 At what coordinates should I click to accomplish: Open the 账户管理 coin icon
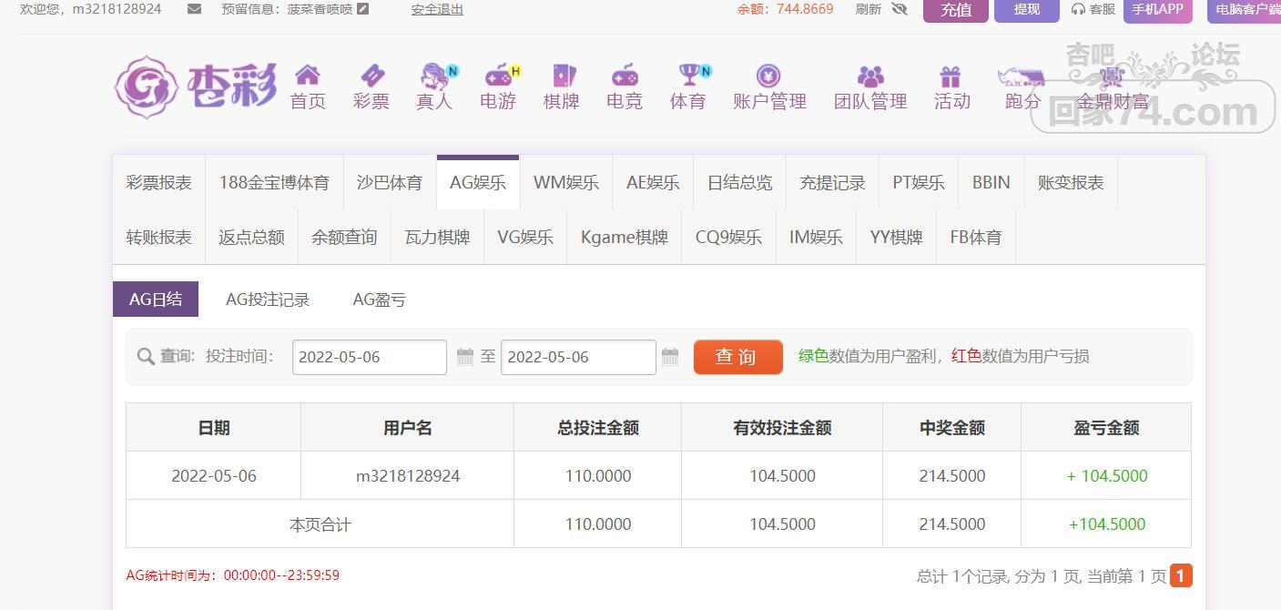coord(769,75)
